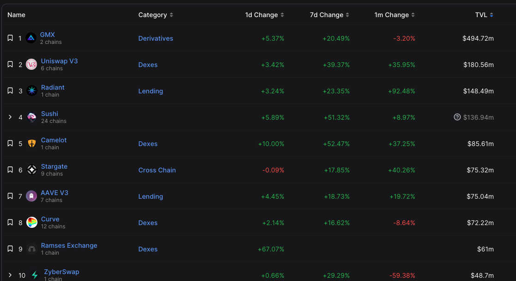The image size is (516, 281).
Task: Click GMX's $494.72m TVL value
Action: [x=478, y=38]
